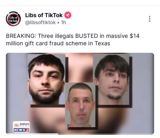Click the word Texas in the post

(102, 43)
